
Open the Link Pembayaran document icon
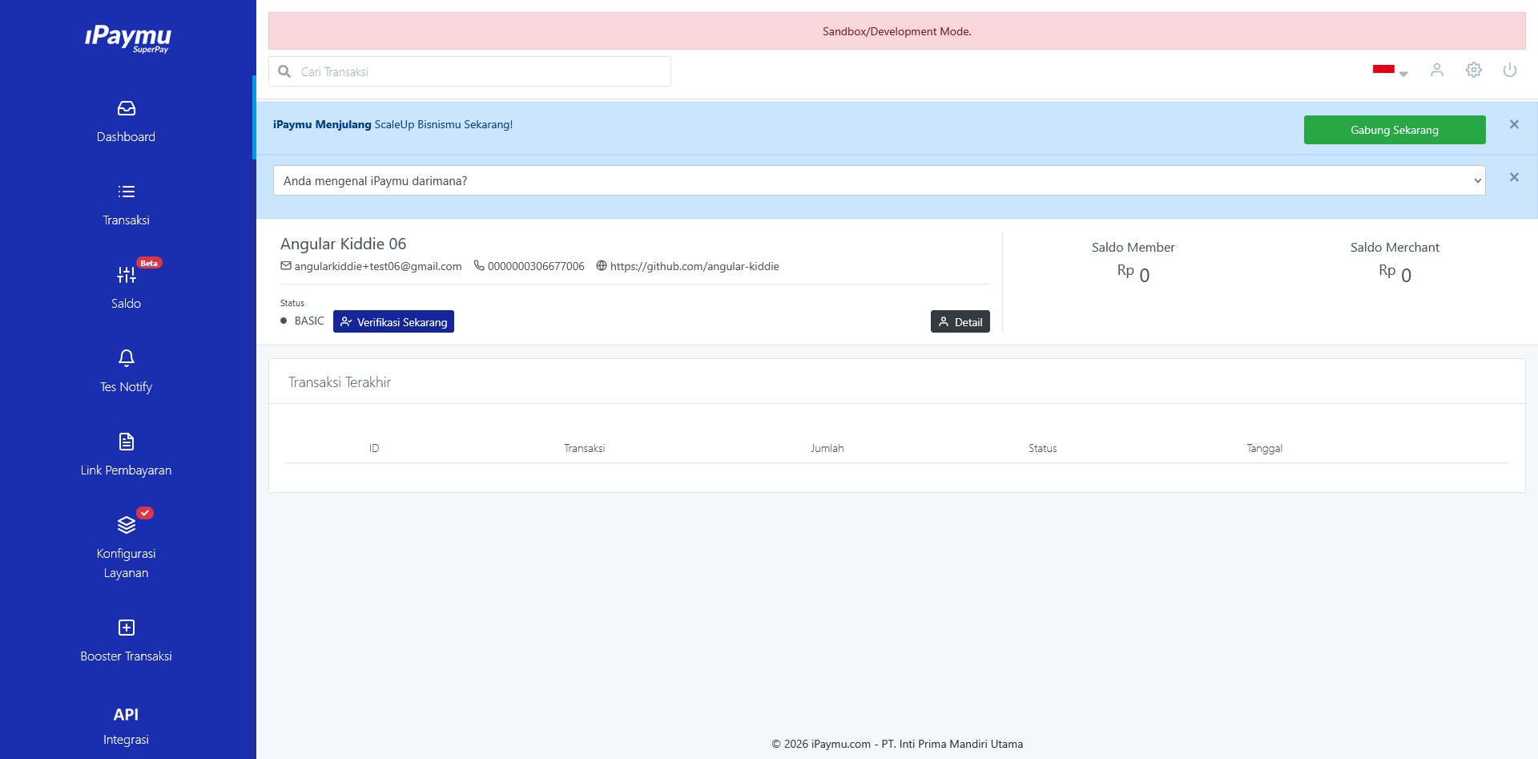coord(127,442)
